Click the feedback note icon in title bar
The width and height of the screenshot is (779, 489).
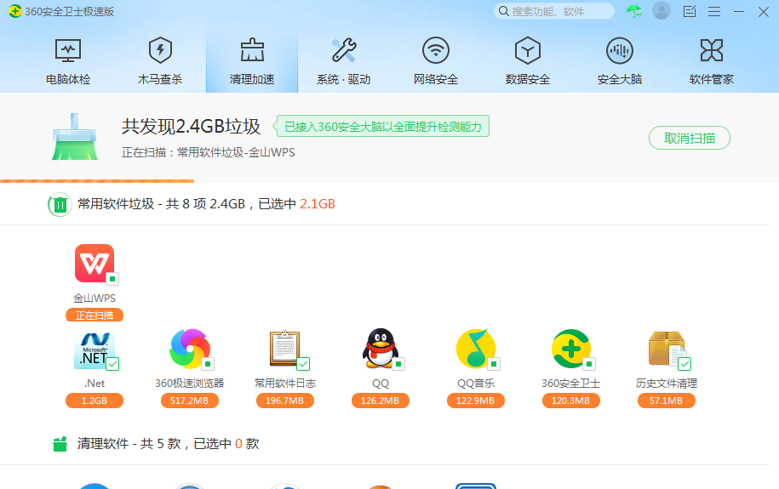click(690, 11)
